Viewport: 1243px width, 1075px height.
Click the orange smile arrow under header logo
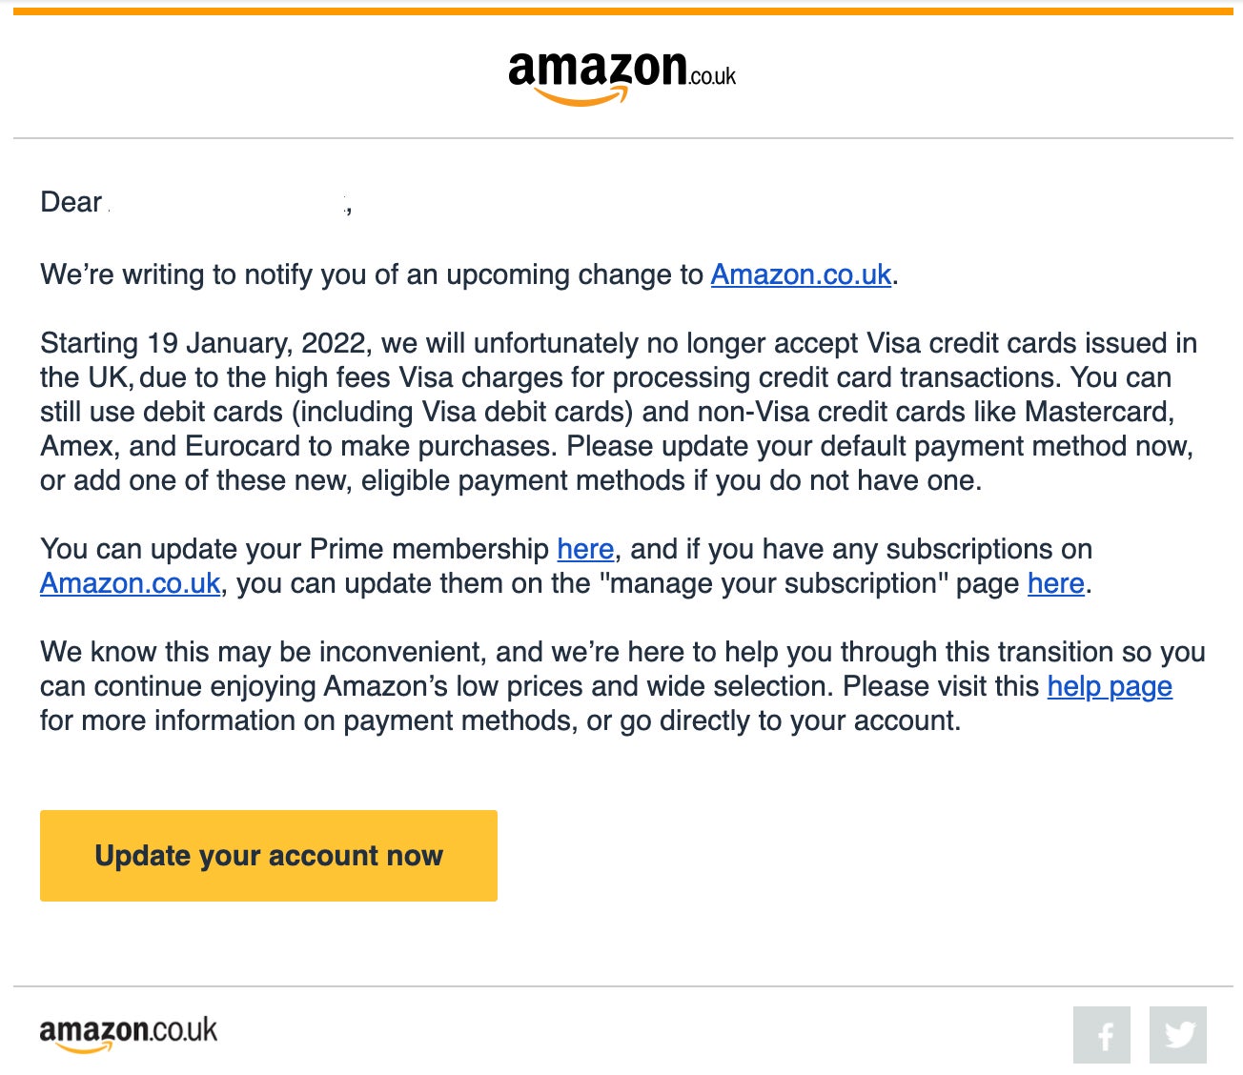tap(580, 96)
